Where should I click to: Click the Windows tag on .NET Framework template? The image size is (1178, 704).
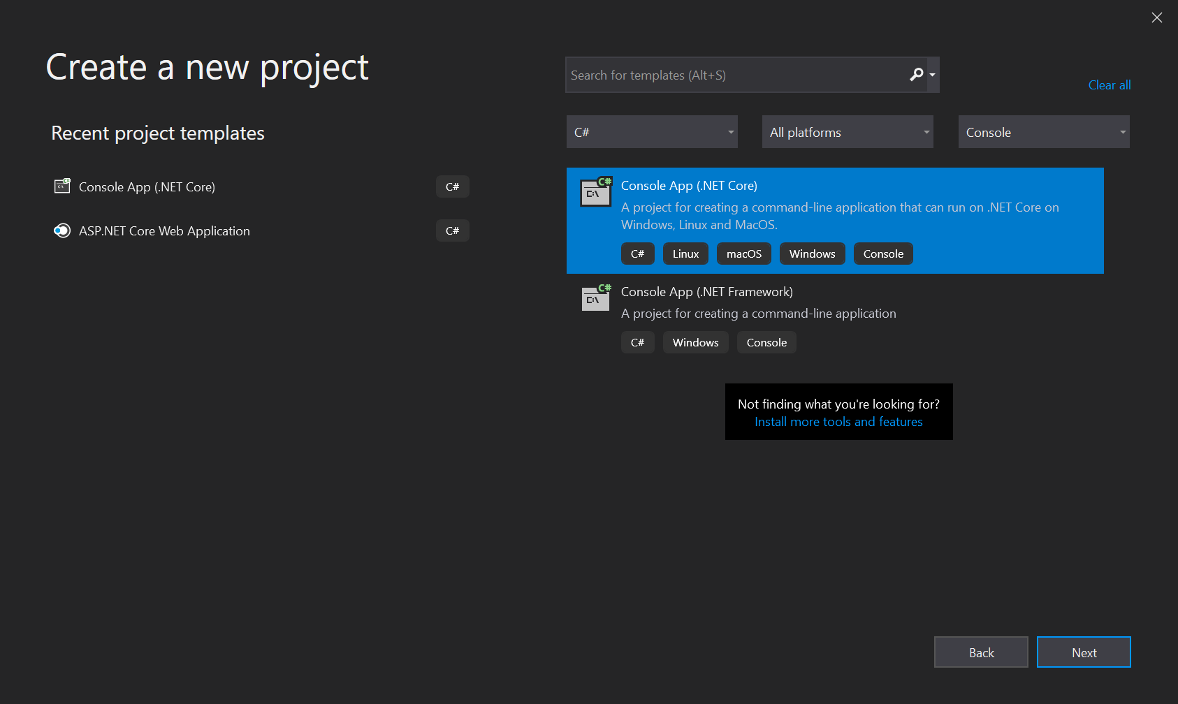tap(696, 342)
